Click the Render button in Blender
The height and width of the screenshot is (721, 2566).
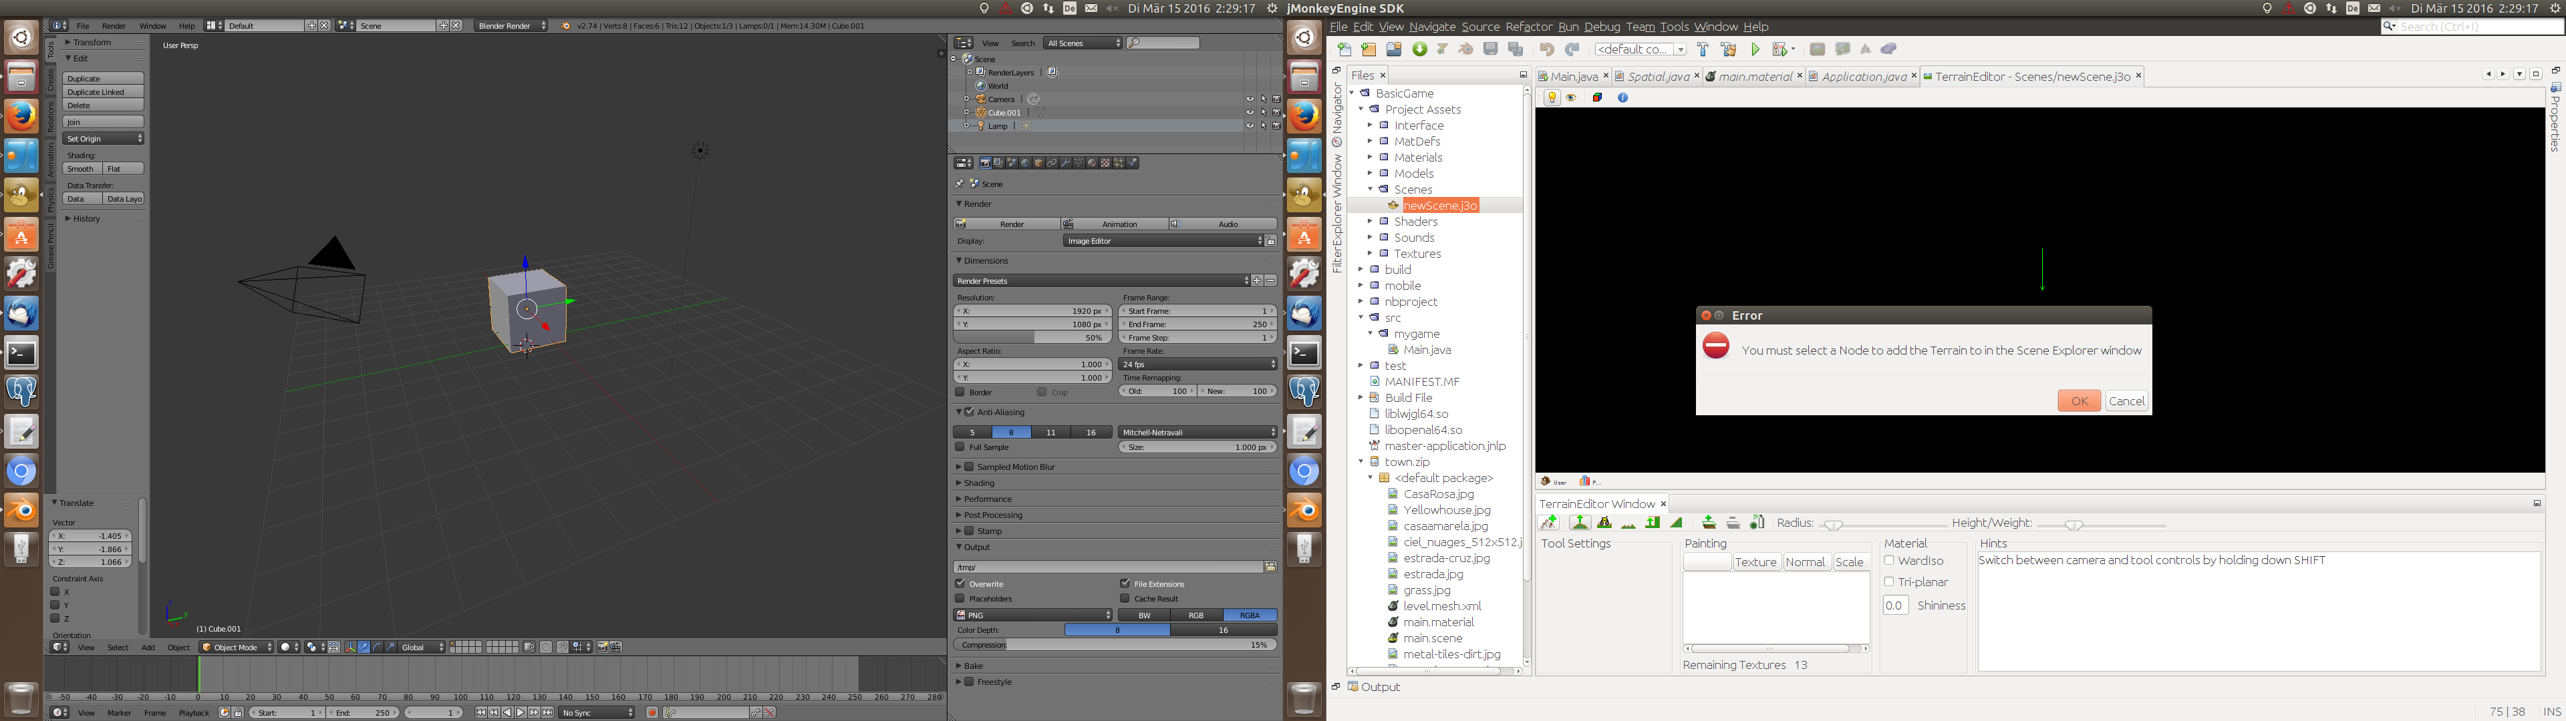point(1006,224)
